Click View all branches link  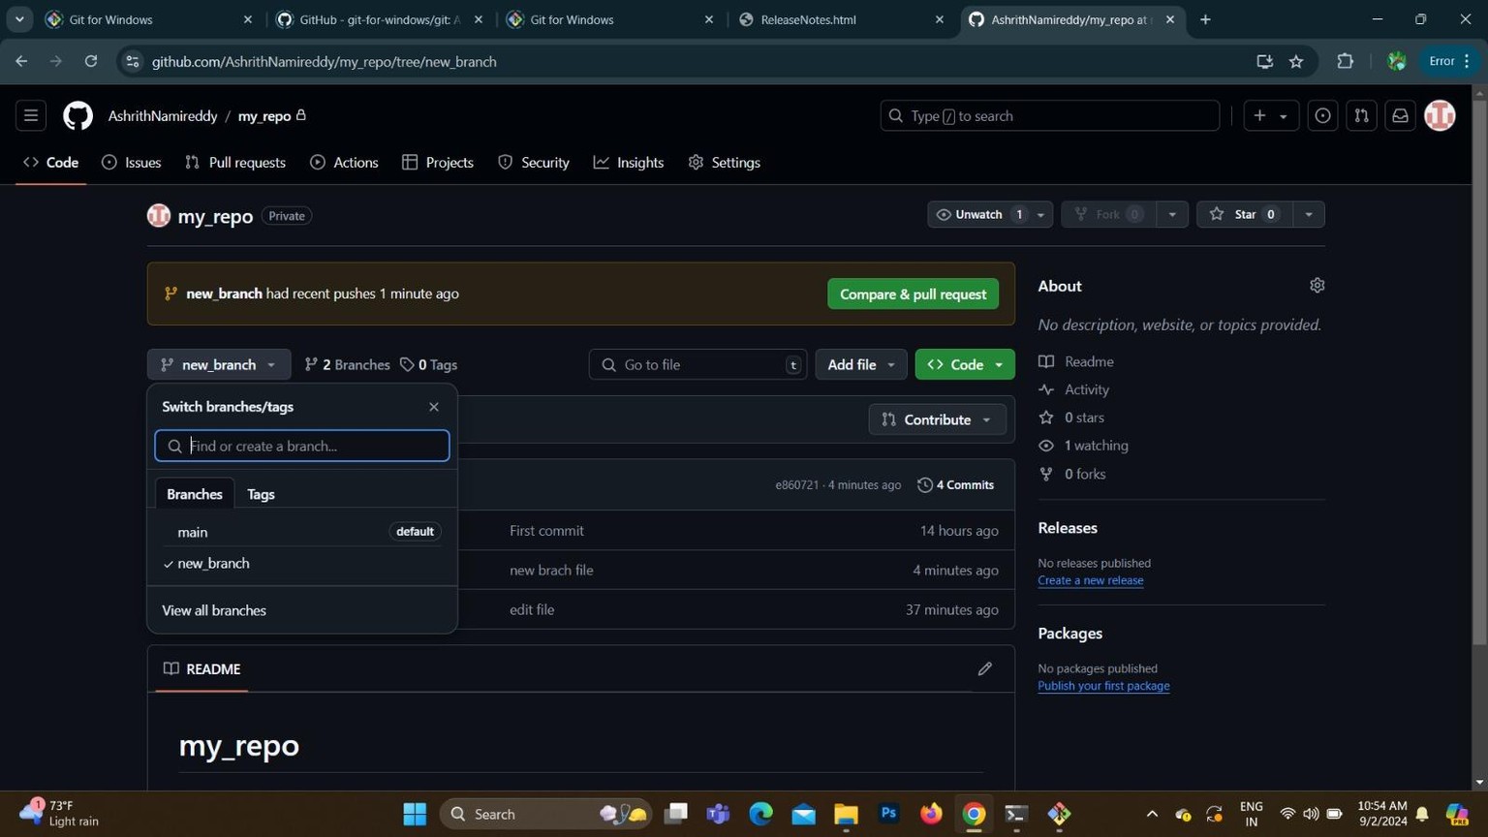click(214, 610)
